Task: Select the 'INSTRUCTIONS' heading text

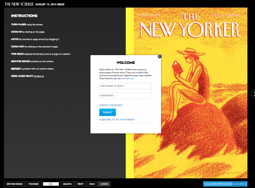Action: [x=24, y=16]
